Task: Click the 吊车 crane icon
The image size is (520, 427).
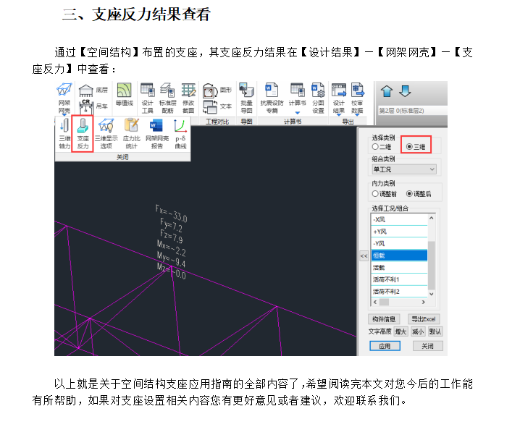Action: [86, 107]
